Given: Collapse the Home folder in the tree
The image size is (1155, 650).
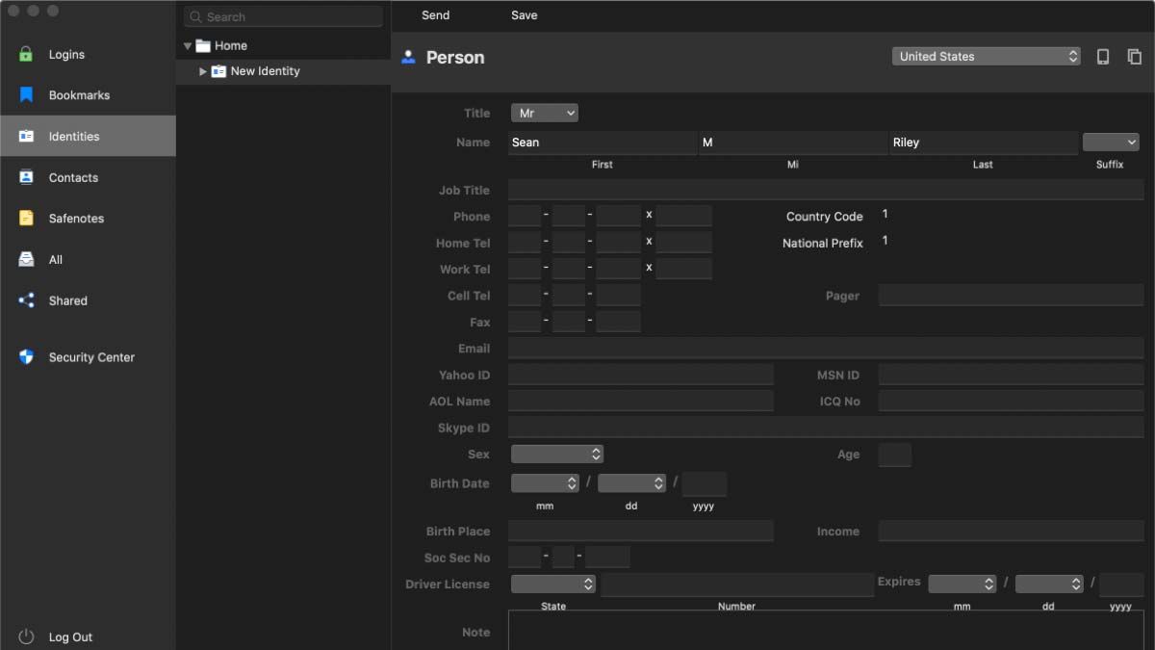Looking at the screenshot, I should pos(188,45).
